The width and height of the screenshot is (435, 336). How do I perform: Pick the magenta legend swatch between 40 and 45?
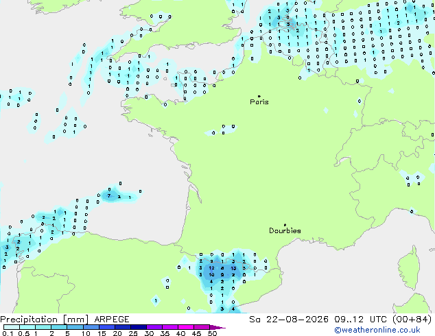186,327
